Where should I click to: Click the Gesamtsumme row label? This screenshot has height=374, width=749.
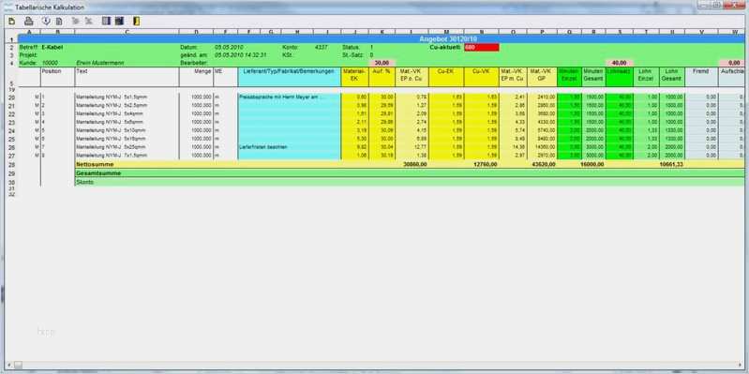[x=98, y=172]
